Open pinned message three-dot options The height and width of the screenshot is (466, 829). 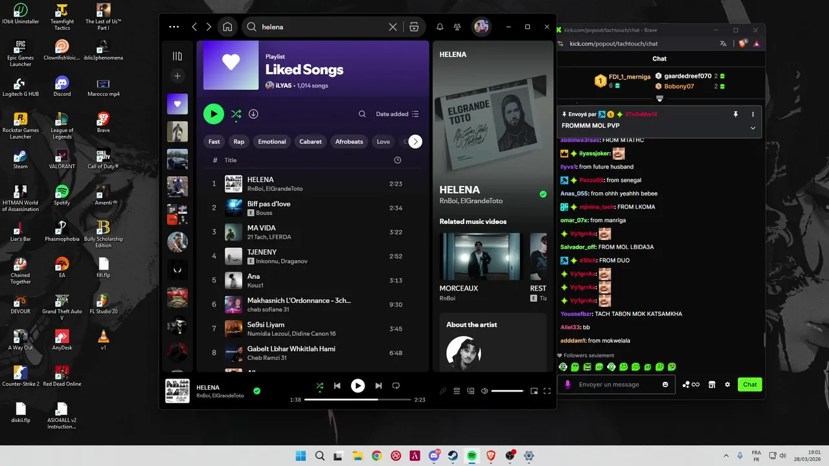point(753,114)
